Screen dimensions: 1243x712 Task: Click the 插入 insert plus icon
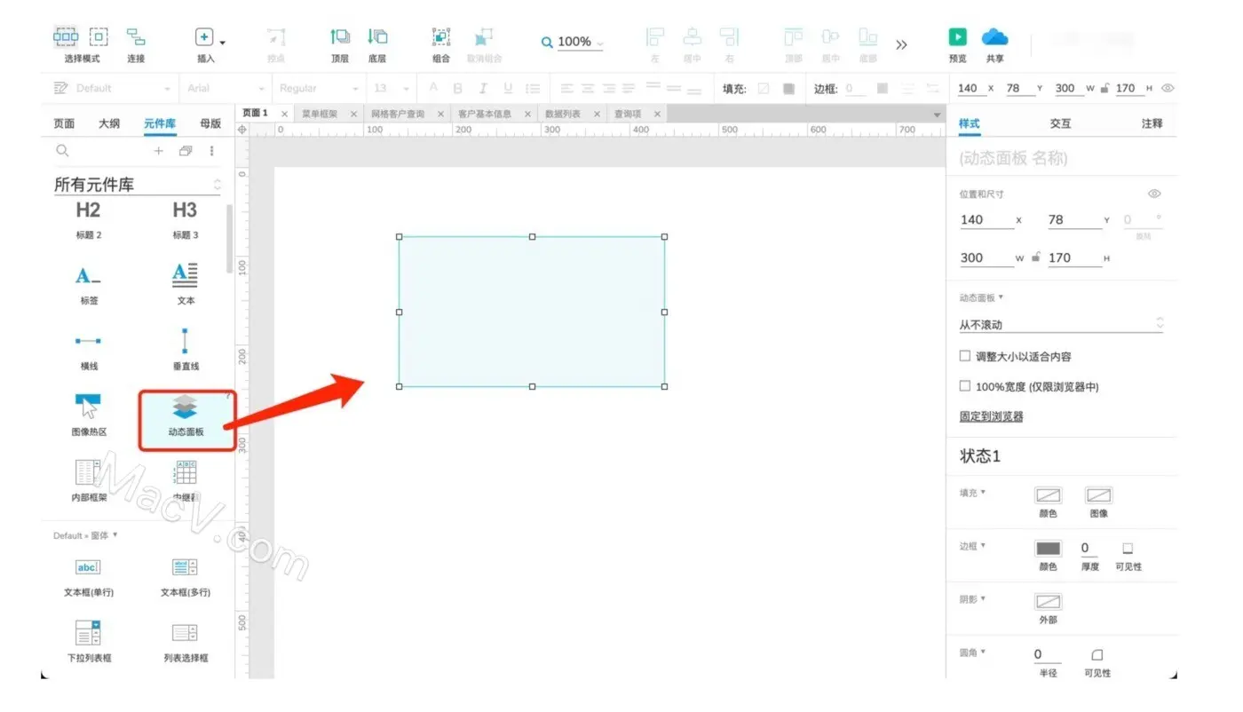coord(204,37)
